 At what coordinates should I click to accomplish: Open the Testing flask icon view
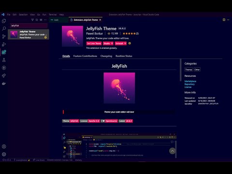coord(4,60)
